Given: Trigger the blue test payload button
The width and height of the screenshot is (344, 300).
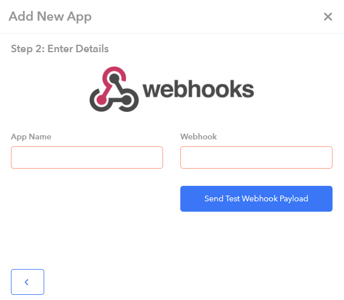Looking at the screenshot, I should click(256, 199).
